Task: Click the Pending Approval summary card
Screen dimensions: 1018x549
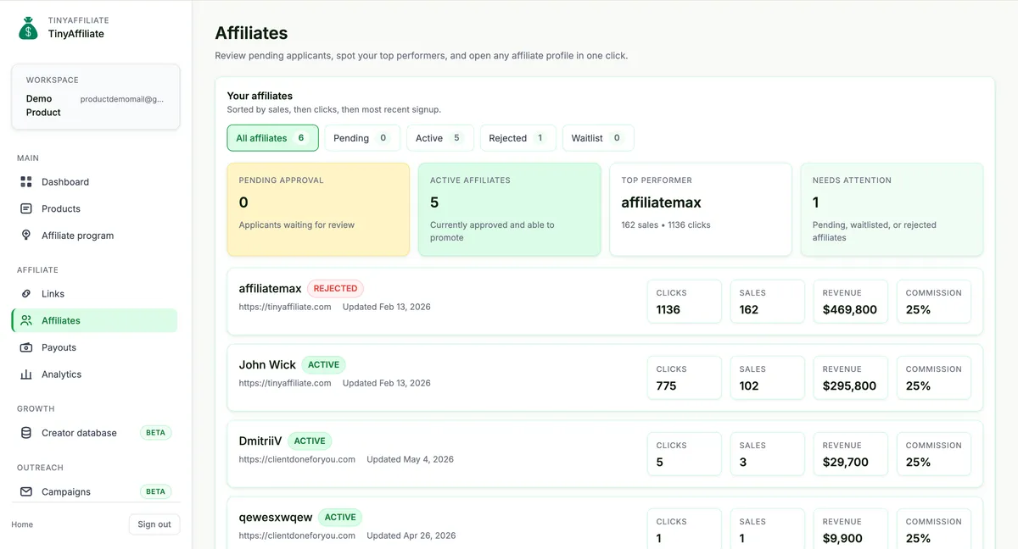Action: coord(319,209)
